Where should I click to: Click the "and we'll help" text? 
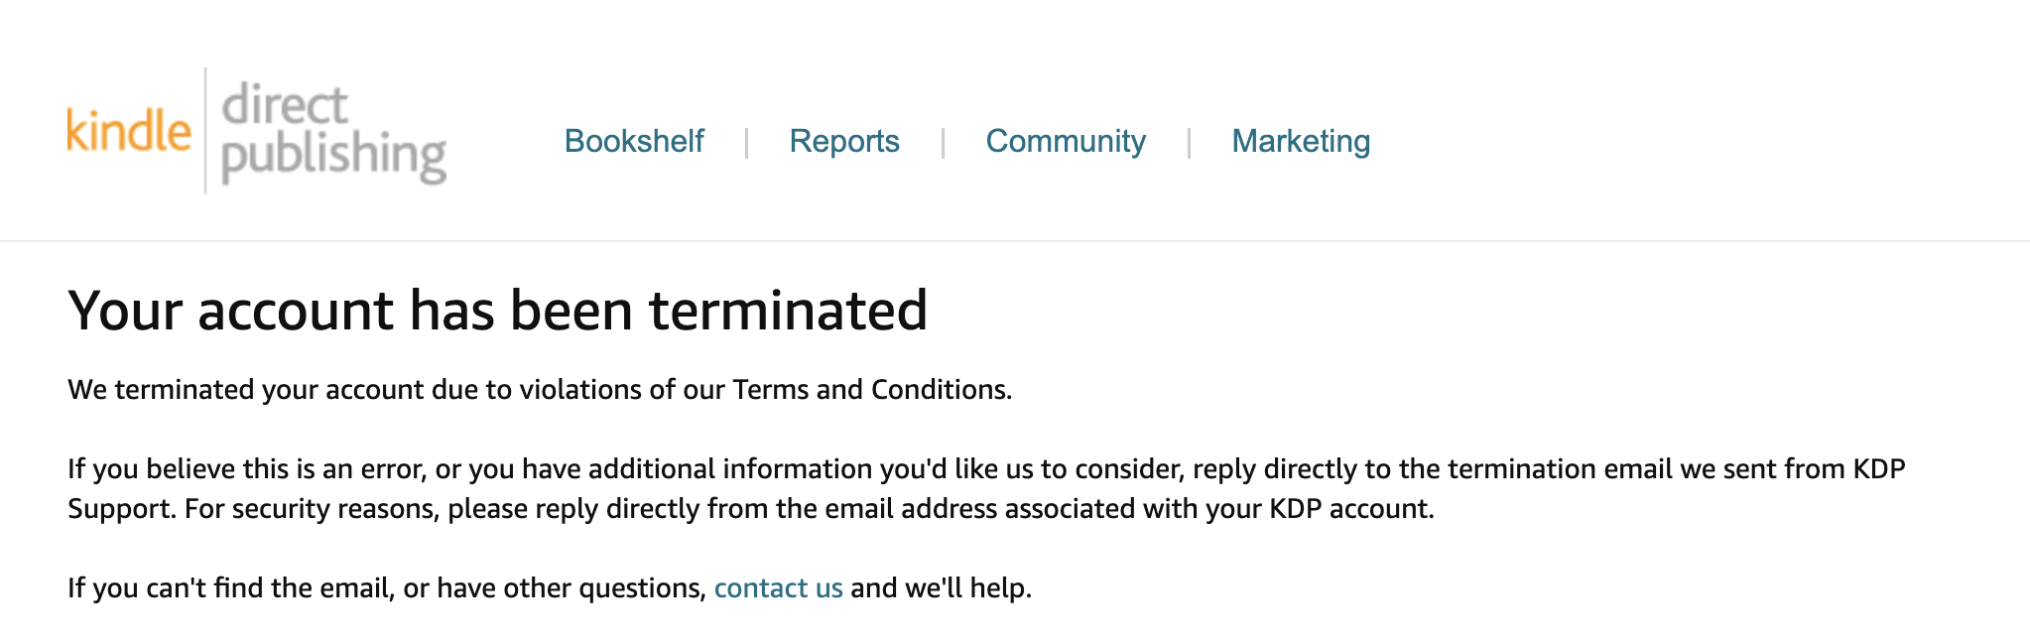[x=941, y=588]
